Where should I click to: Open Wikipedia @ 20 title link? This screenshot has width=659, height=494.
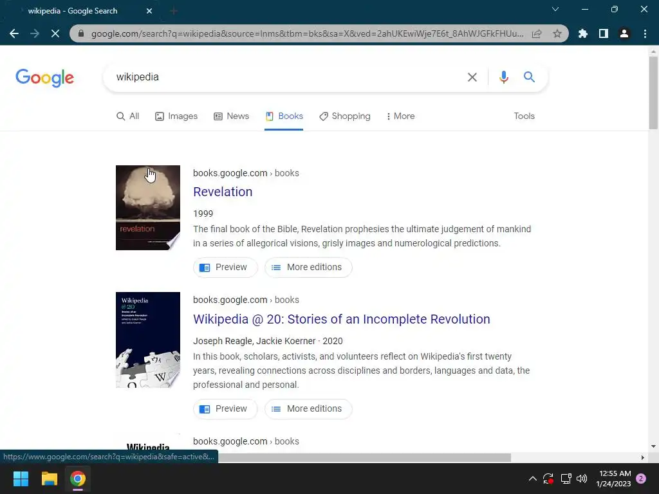(x=341, y=319)
